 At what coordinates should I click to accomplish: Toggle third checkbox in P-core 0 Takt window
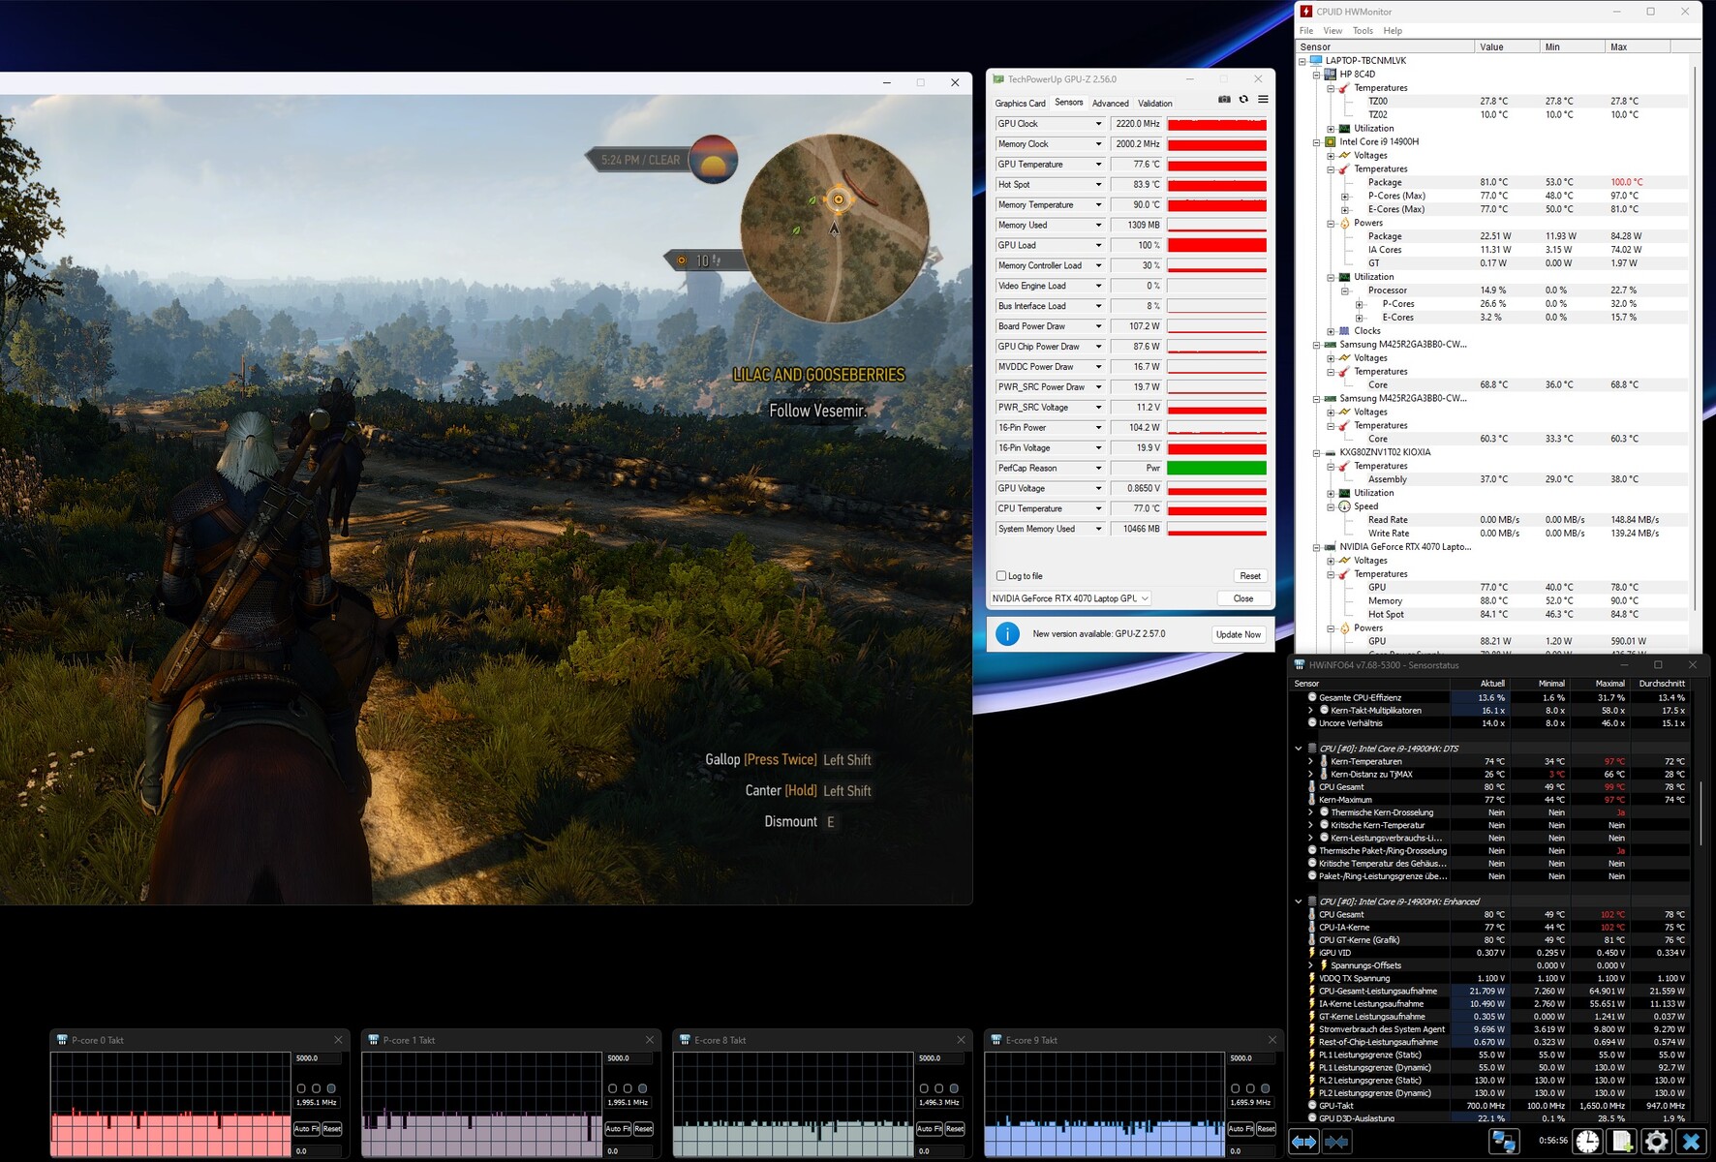(331, 1088)
